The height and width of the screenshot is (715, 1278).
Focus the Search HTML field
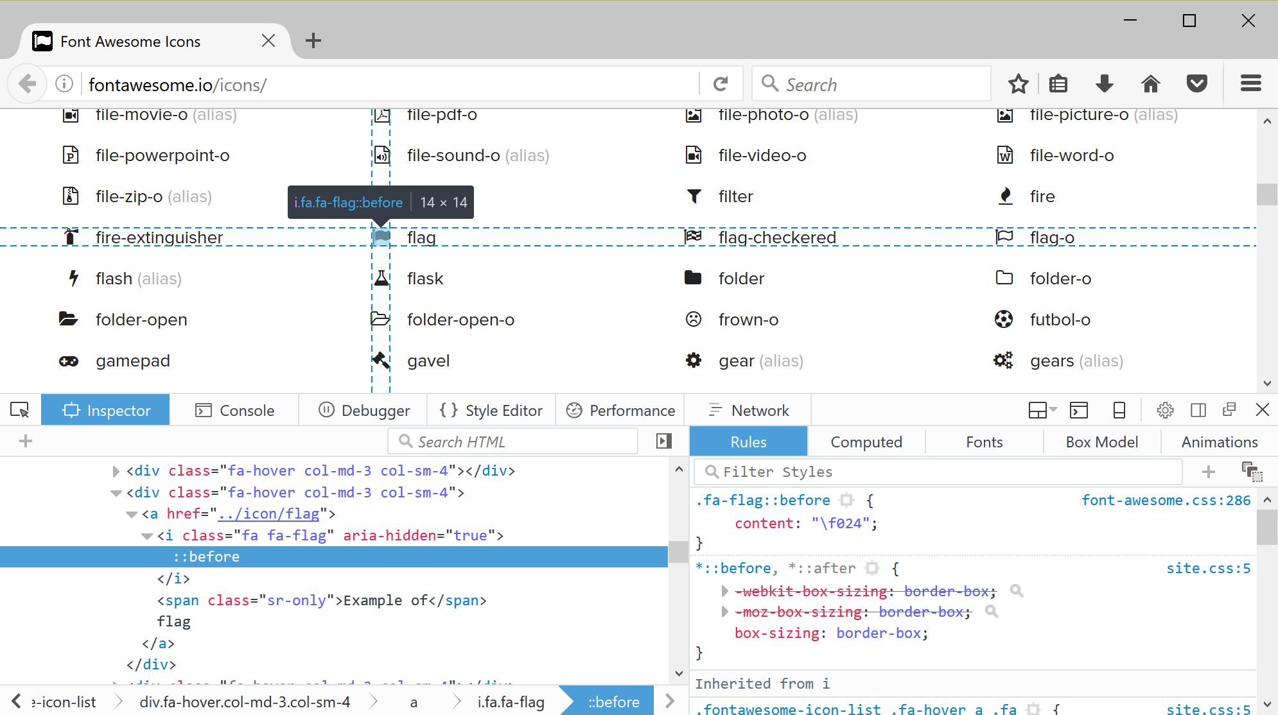click(513, 441)
